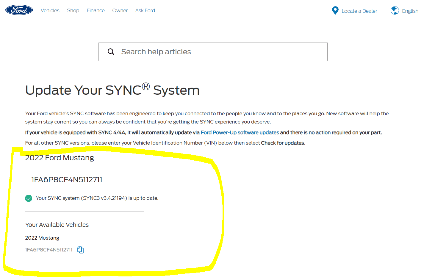Screen dimensions: 424x277
Task: Click the VIN input field
Action: pos(85,180)
